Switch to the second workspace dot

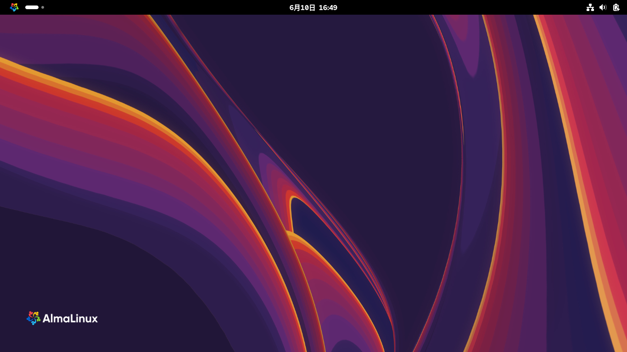(43, 7)
